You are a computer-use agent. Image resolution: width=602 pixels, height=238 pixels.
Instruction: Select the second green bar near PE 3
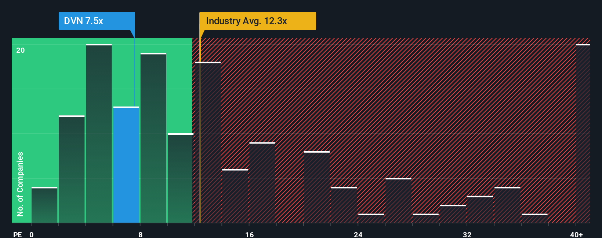click(x=72, y=169)
